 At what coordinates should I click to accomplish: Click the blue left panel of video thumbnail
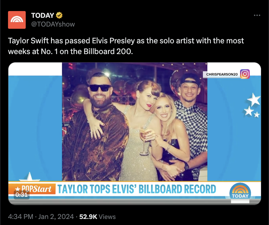(x=35, y=128)
